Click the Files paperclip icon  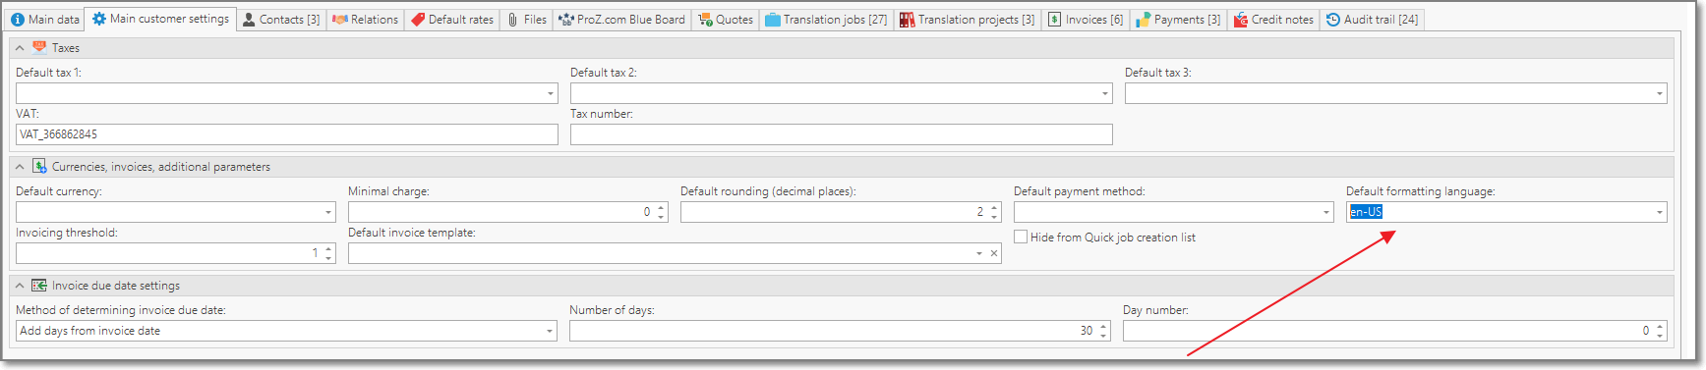point(512,20)
